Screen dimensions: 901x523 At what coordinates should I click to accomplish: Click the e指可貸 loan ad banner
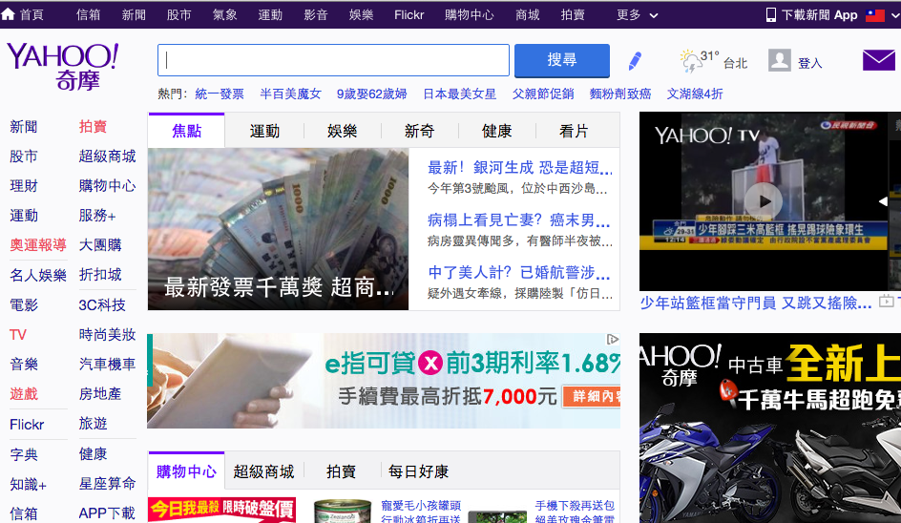click(384, 381)
